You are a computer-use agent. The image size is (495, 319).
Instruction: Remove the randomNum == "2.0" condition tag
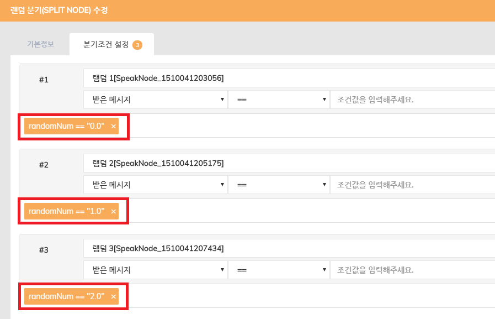coord(113,296)
